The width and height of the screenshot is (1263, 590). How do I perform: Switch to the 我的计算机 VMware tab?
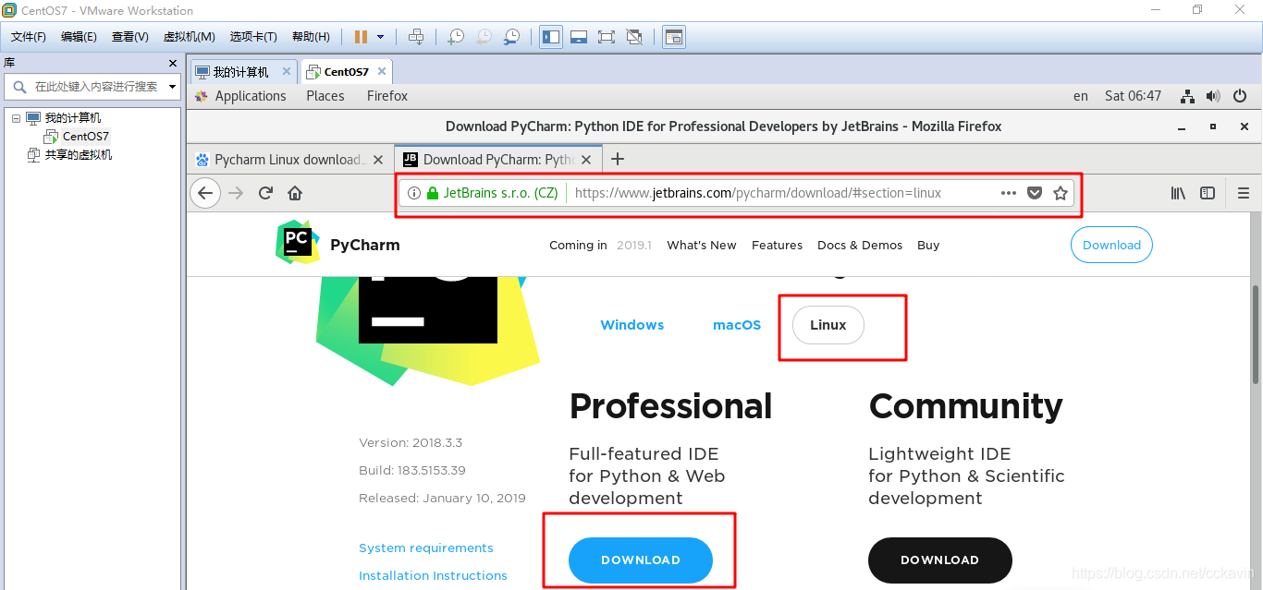(240, 72)
